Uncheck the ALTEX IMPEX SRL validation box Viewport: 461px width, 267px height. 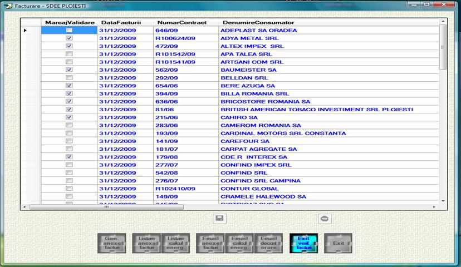pyautogui.click(x=69, y=46)
